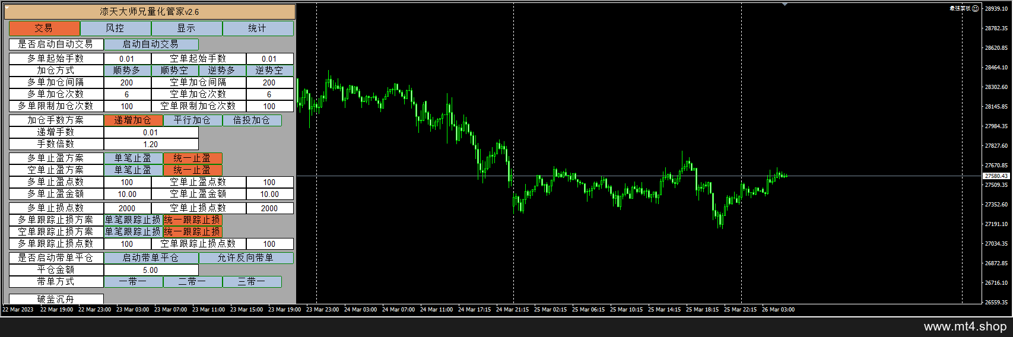Switch to the 风控 tab
Screen dimensions: 1013x337
116,28
